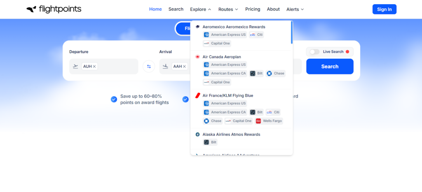Click the checkmark icon beside Save up to 60–80%

pyautogui.click(x=114, y=99)
